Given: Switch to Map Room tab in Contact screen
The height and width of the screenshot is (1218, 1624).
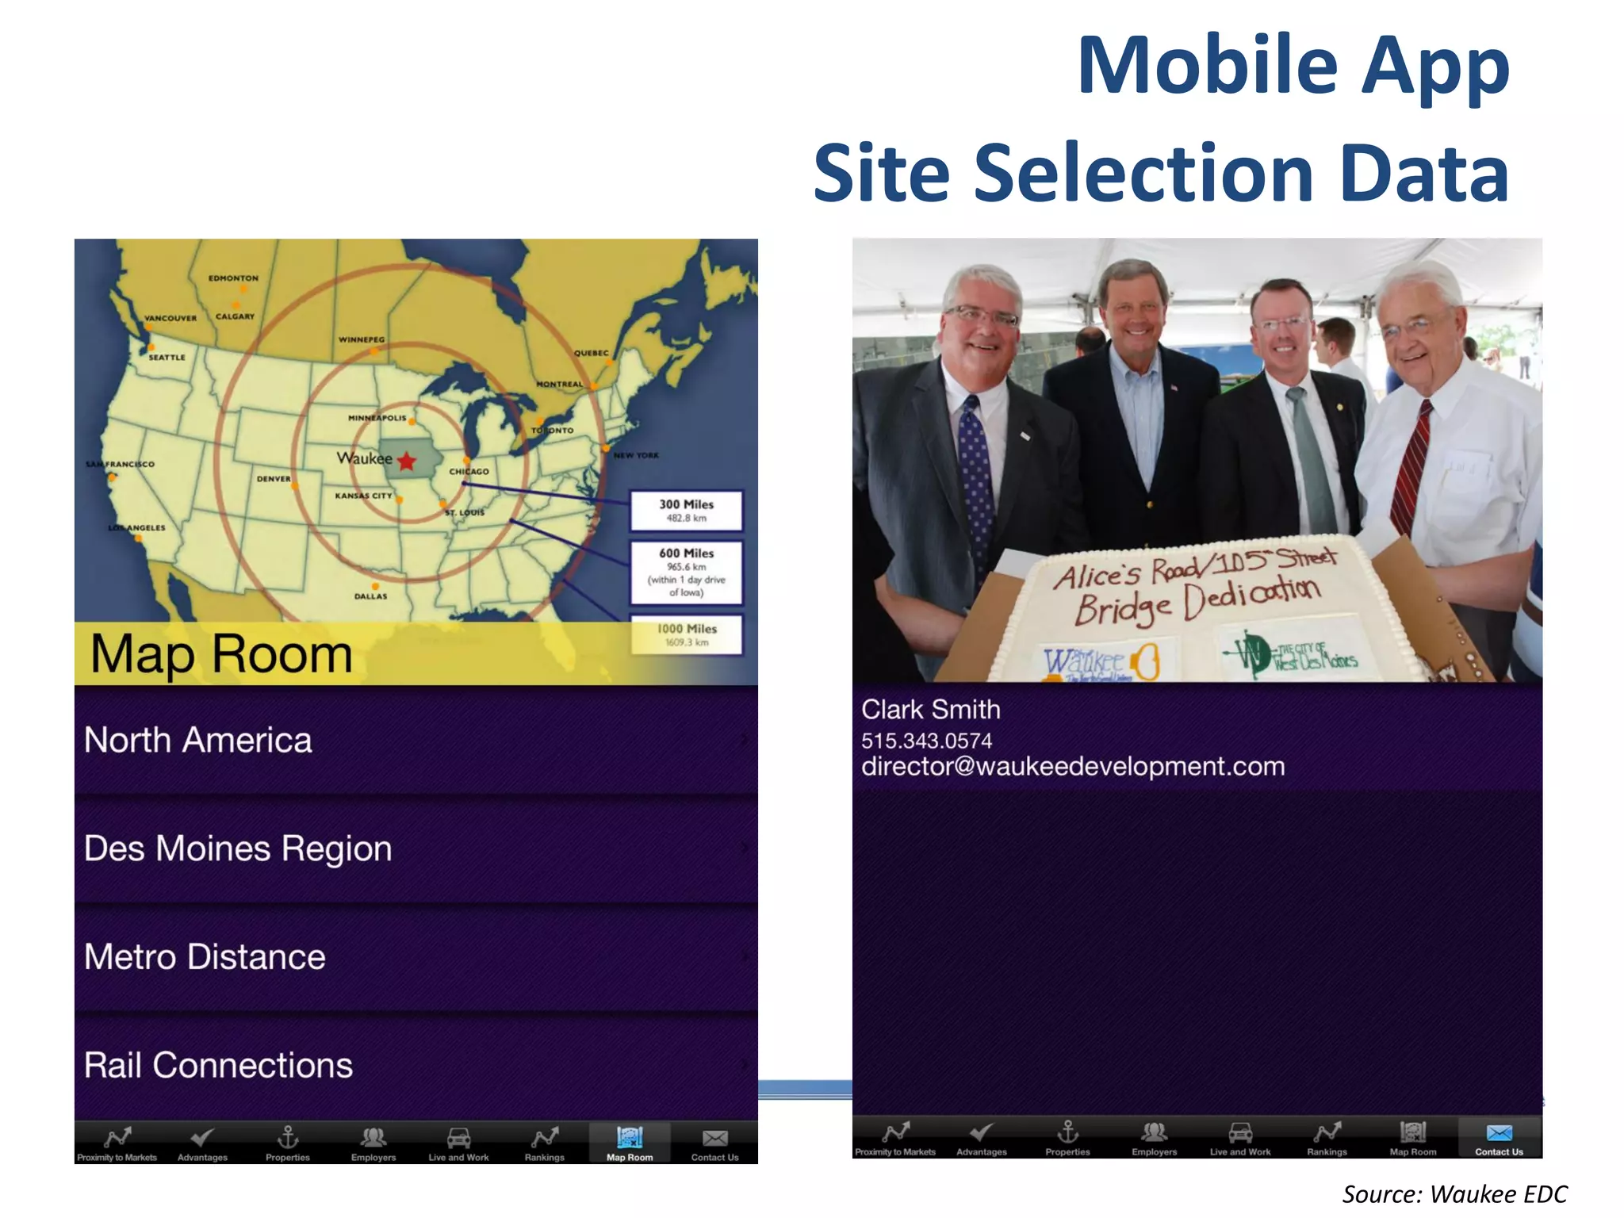Looking at the screenshot, I should (x=1413, y=1138).
